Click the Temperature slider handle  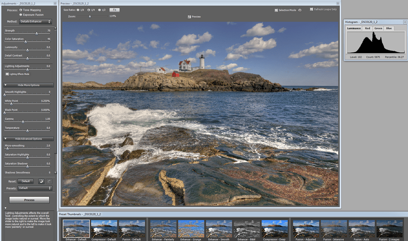(x=27, y=131)
